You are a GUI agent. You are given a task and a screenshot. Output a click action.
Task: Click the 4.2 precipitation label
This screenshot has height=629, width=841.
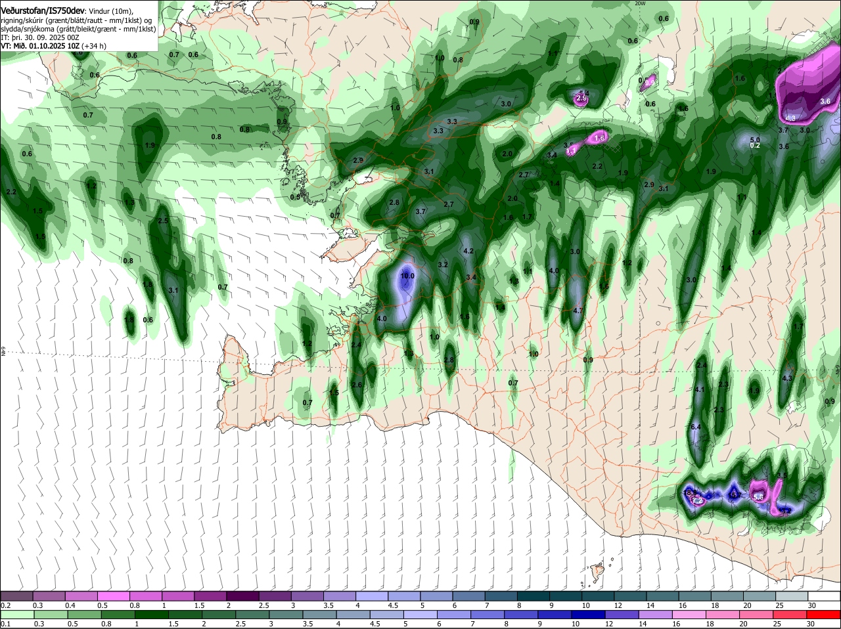click(468, 251)
